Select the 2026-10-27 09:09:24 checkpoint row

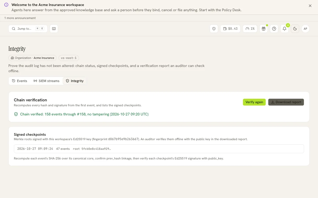click(x=159, y=149)
